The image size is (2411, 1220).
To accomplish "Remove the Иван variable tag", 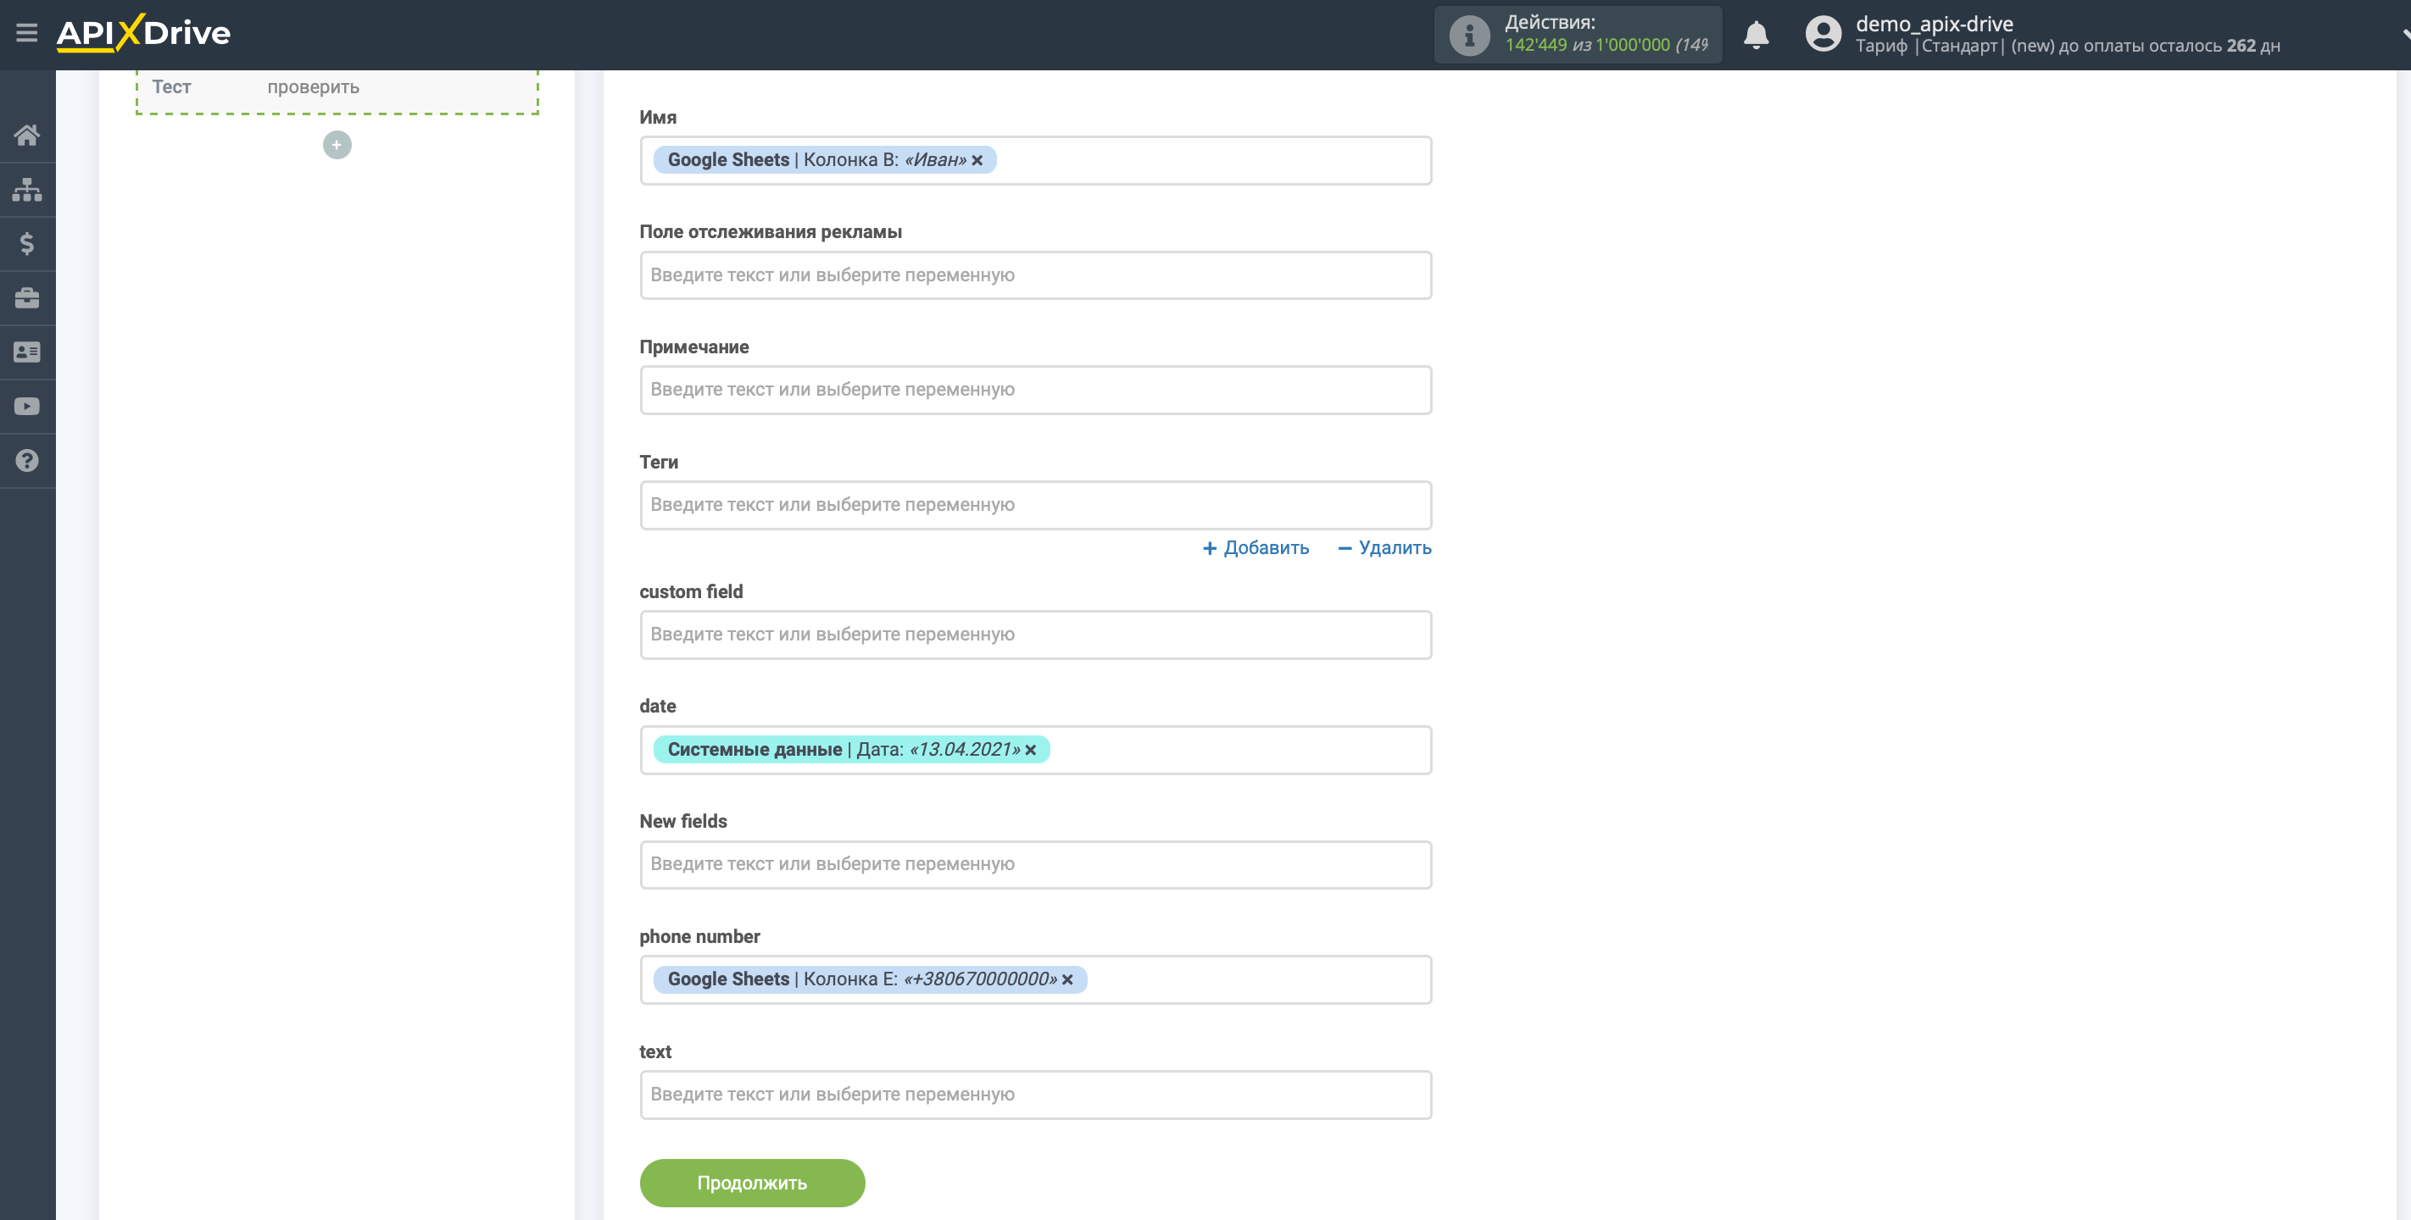I will (x=977, y=161).
